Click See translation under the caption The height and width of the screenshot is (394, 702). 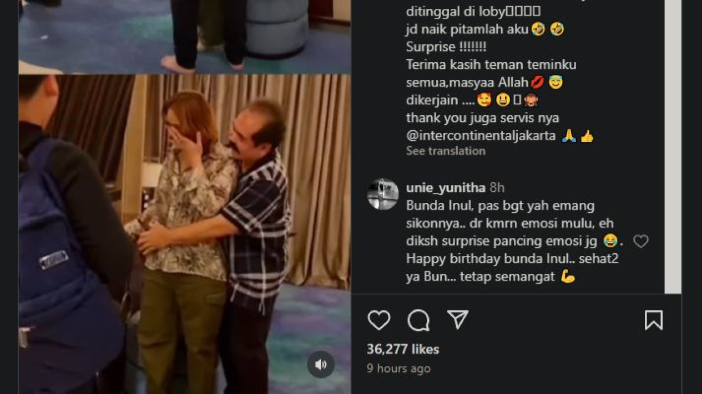click(446, 151)
